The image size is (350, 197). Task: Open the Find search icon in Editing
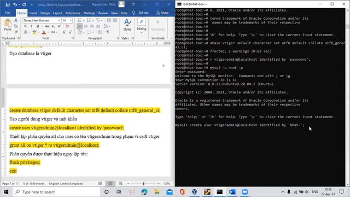pyautogui.click(x=141, y=22)
